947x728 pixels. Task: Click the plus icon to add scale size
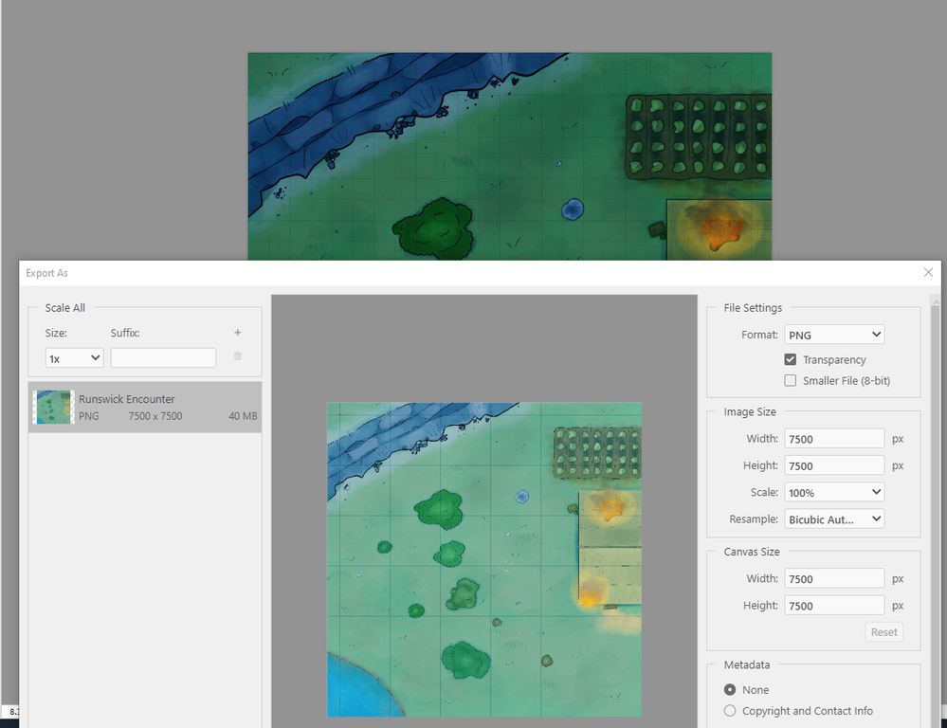[237, 333]
